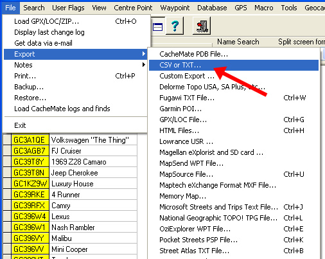Image resolution: width=325 pixels, height=259 pixels.
Task: Click the help question mark toolbar icon
Action: click(175, 26)
